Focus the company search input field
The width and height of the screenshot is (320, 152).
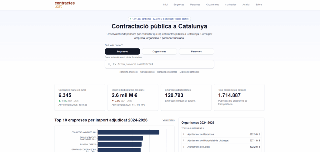[159, 64]
